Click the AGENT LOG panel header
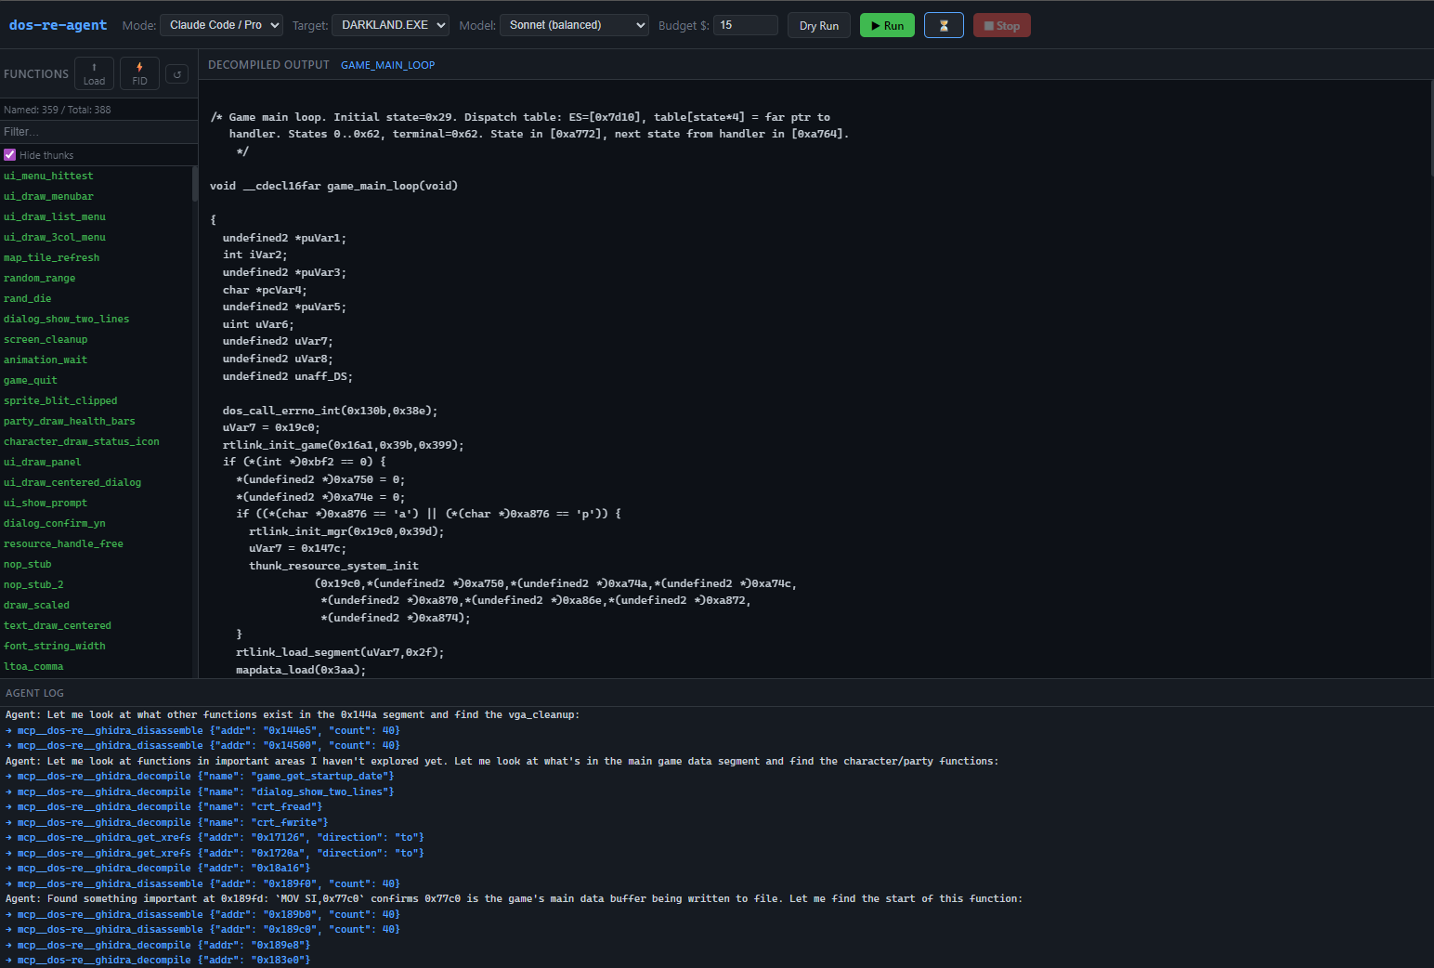This screenshot has width=1434, height=968. tap(34, 693)
